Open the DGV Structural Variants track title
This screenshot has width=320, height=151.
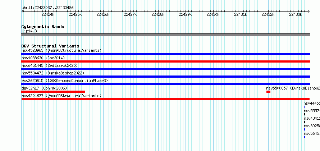coord(50,46)
